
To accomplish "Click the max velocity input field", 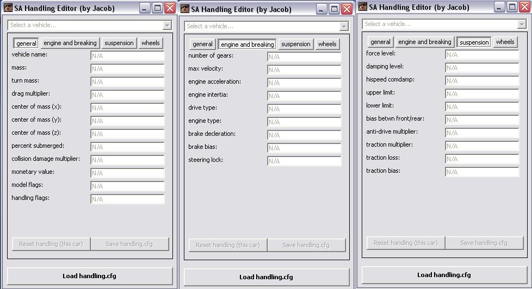I will click(304, 70).
